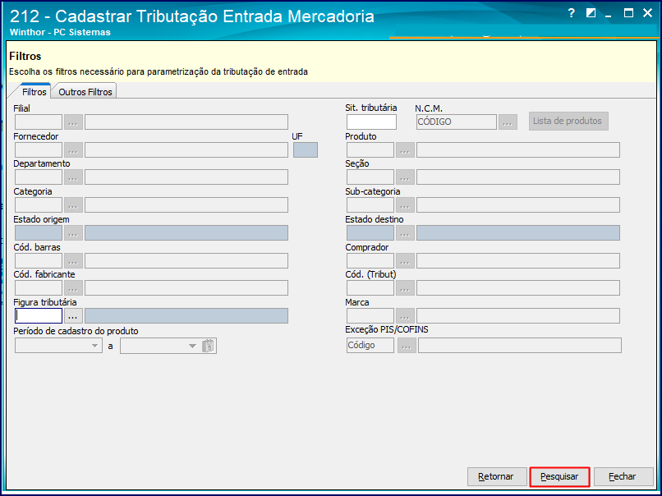Click the Sub-categoria code input field
This screenshot has width=662, height=496.
[370, 205]
